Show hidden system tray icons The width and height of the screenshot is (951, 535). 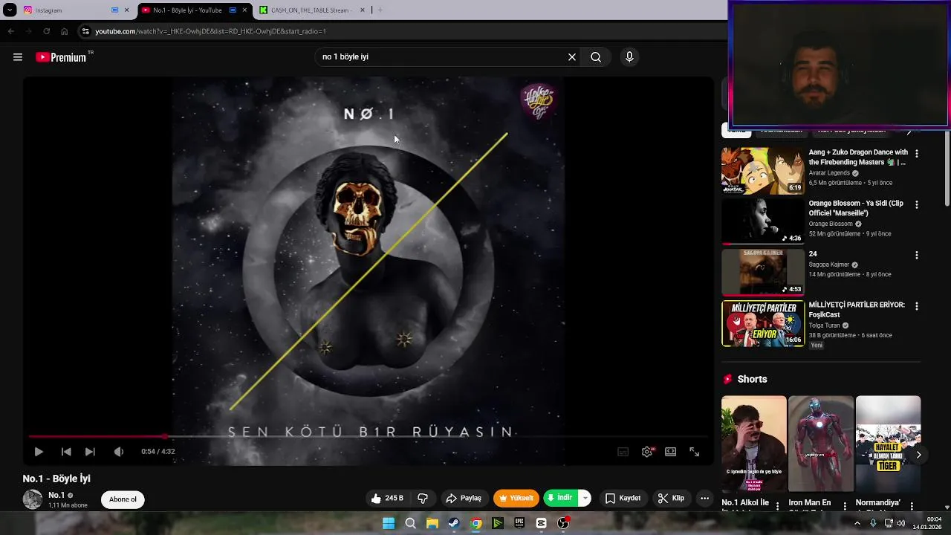coord(857,524)
